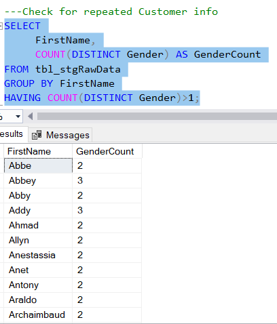Select the Anet cell
Image resolution: width=277 pixels, height=324 pixels.
(38, 270)
